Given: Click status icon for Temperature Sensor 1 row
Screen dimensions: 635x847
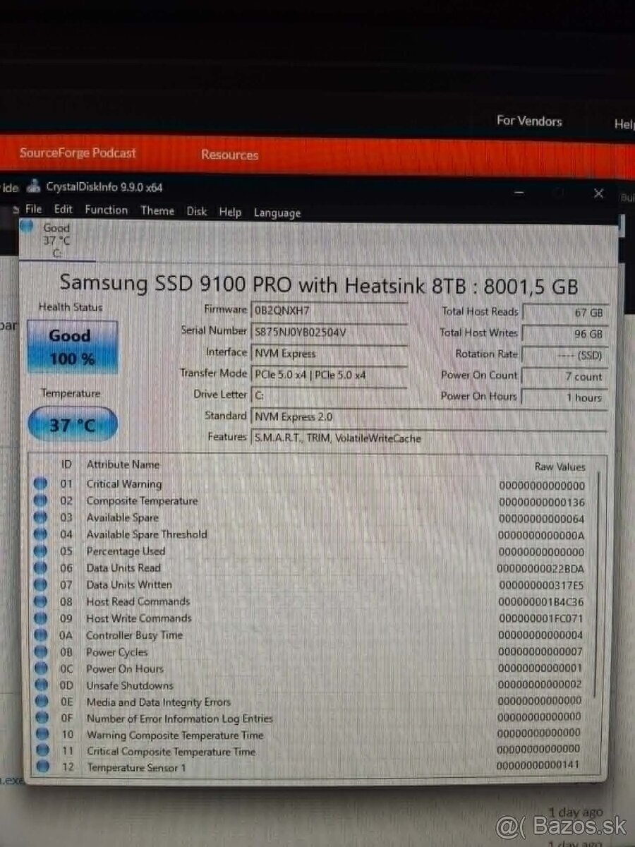Looking at the screenshot, I should [x=42, y=767].
